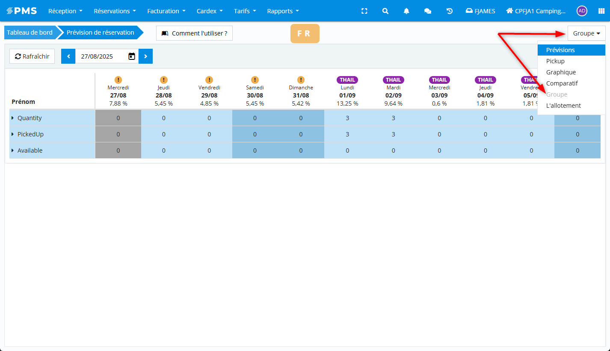The width and height of the screenshot is (610, 351).
Task: Click warning icon above Mercredi 27/08
Action: point(118,80)
